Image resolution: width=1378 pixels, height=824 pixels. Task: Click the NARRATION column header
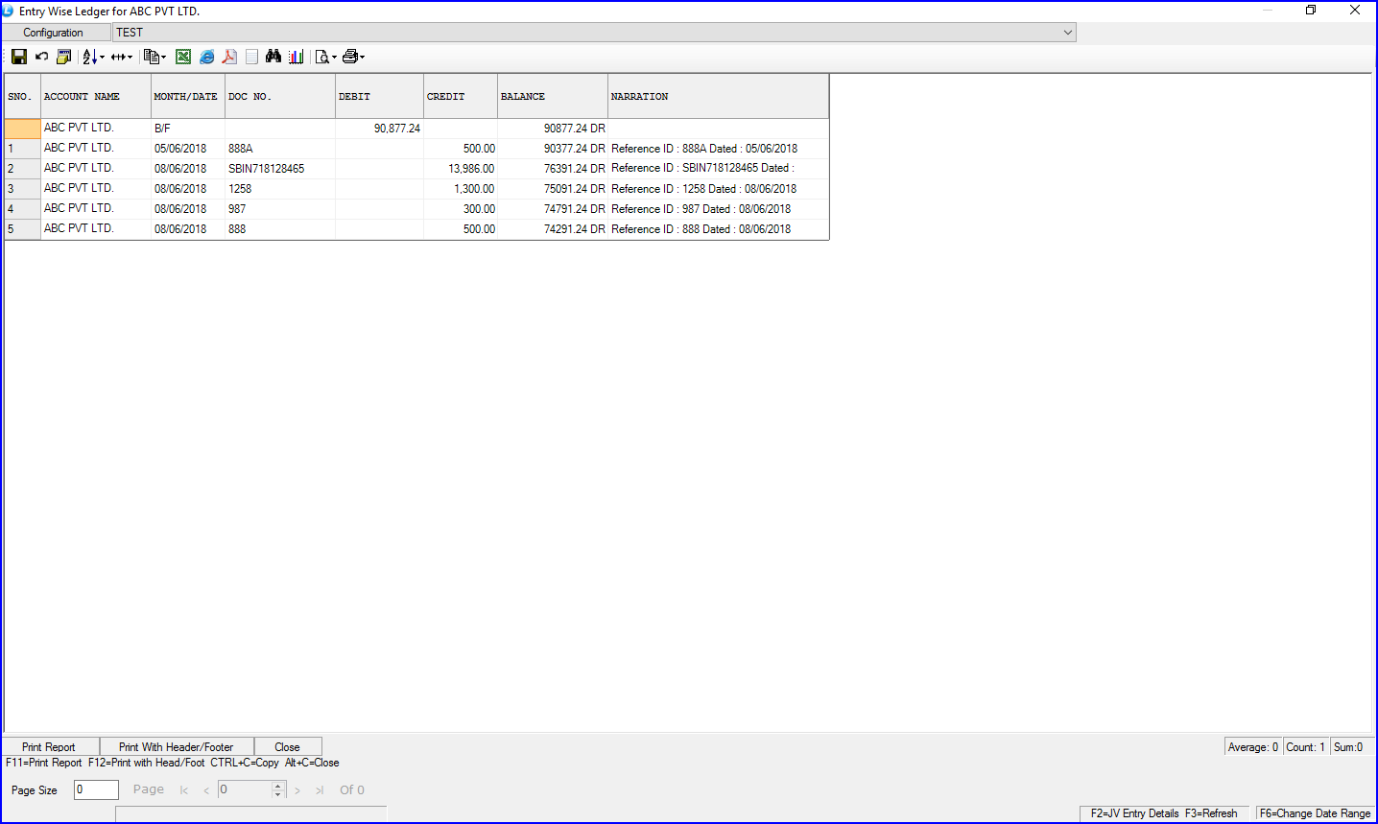point(719,96)
